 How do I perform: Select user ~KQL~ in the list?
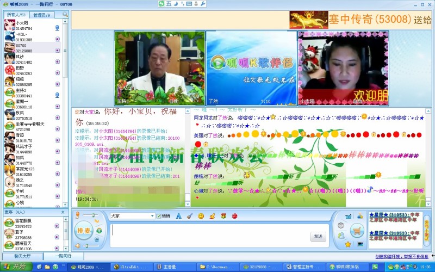(33, 36)
